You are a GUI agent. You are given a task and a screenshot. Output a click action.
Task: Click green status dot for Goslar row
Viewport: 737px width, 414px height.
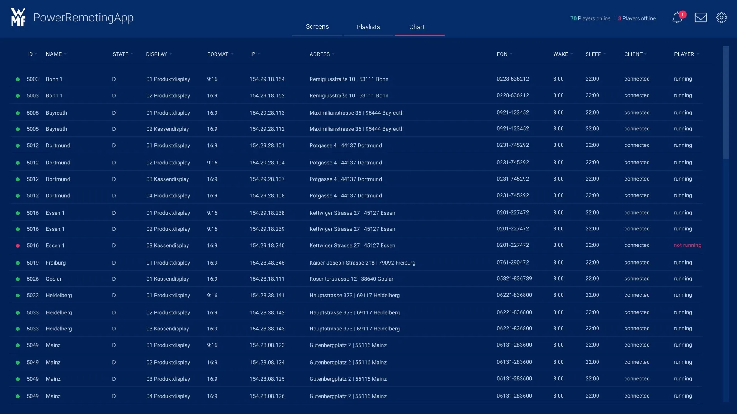pyautogui.click(x=18, y=279)
